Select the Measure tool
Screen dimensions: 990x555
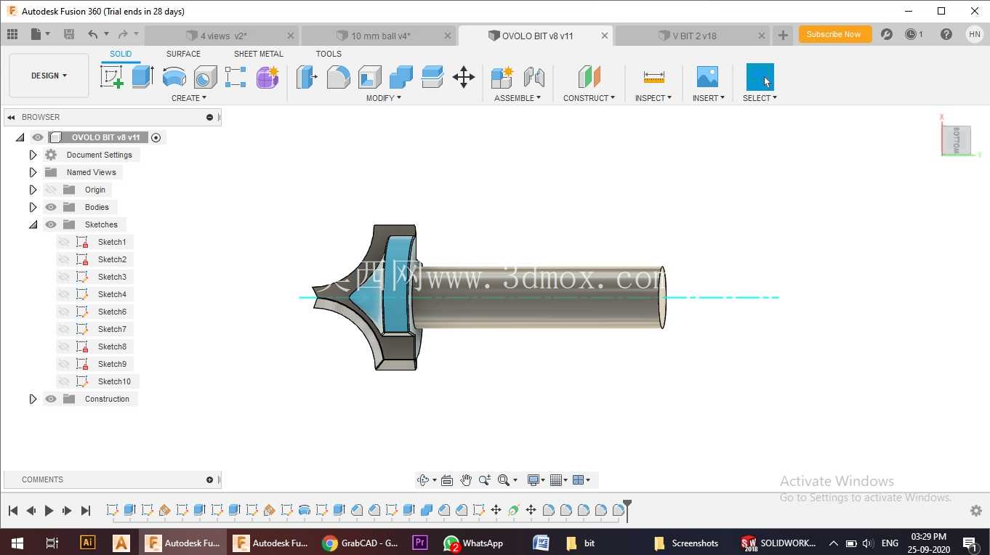click(x=653, y=77)
